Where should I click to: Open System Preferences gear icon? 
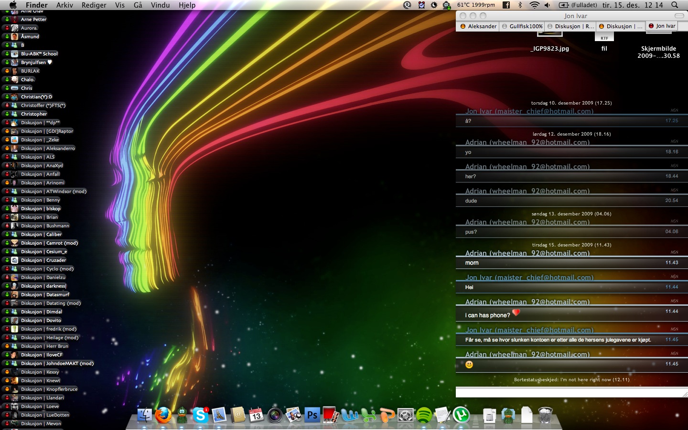tap(405, 415)
